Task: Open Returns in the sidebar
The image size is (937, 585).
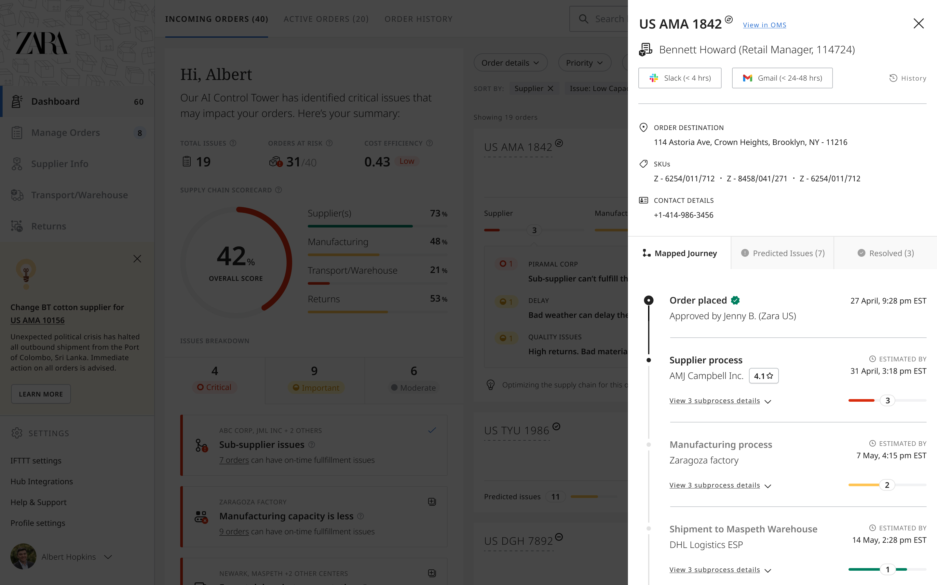Action: pyautogui.click(x=77, y=226)
